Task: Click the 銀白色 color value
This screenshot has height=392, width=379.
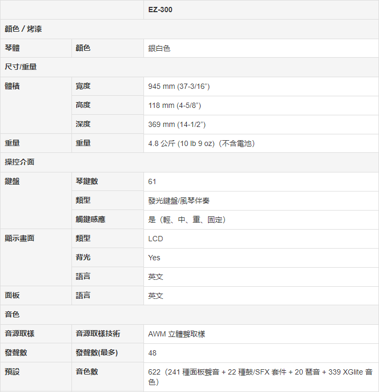Action: pyautogui.click(x=159, y=48)
